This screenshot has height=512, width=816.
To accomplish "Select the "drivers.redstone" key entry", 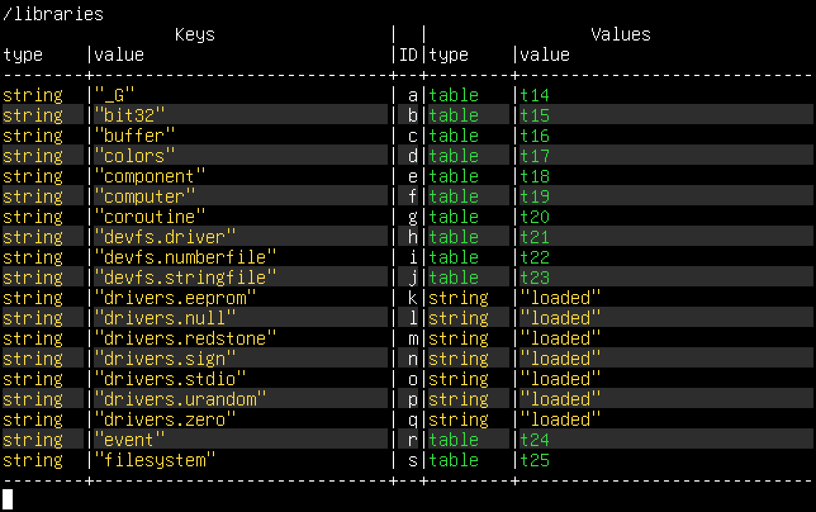I will click(x=186, y=338).
